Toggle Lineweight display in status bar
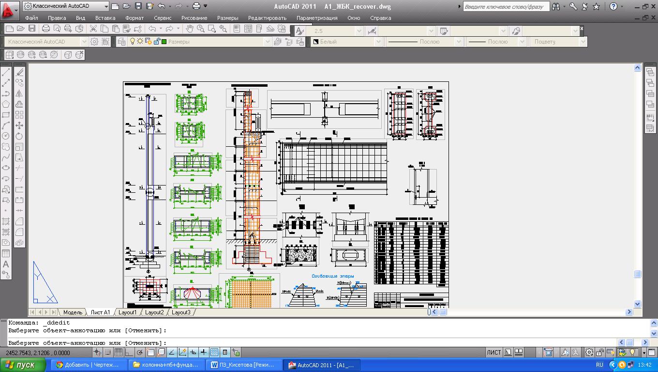Image resolution: width=658 pixels, height=372 pixels. point(204,352)
